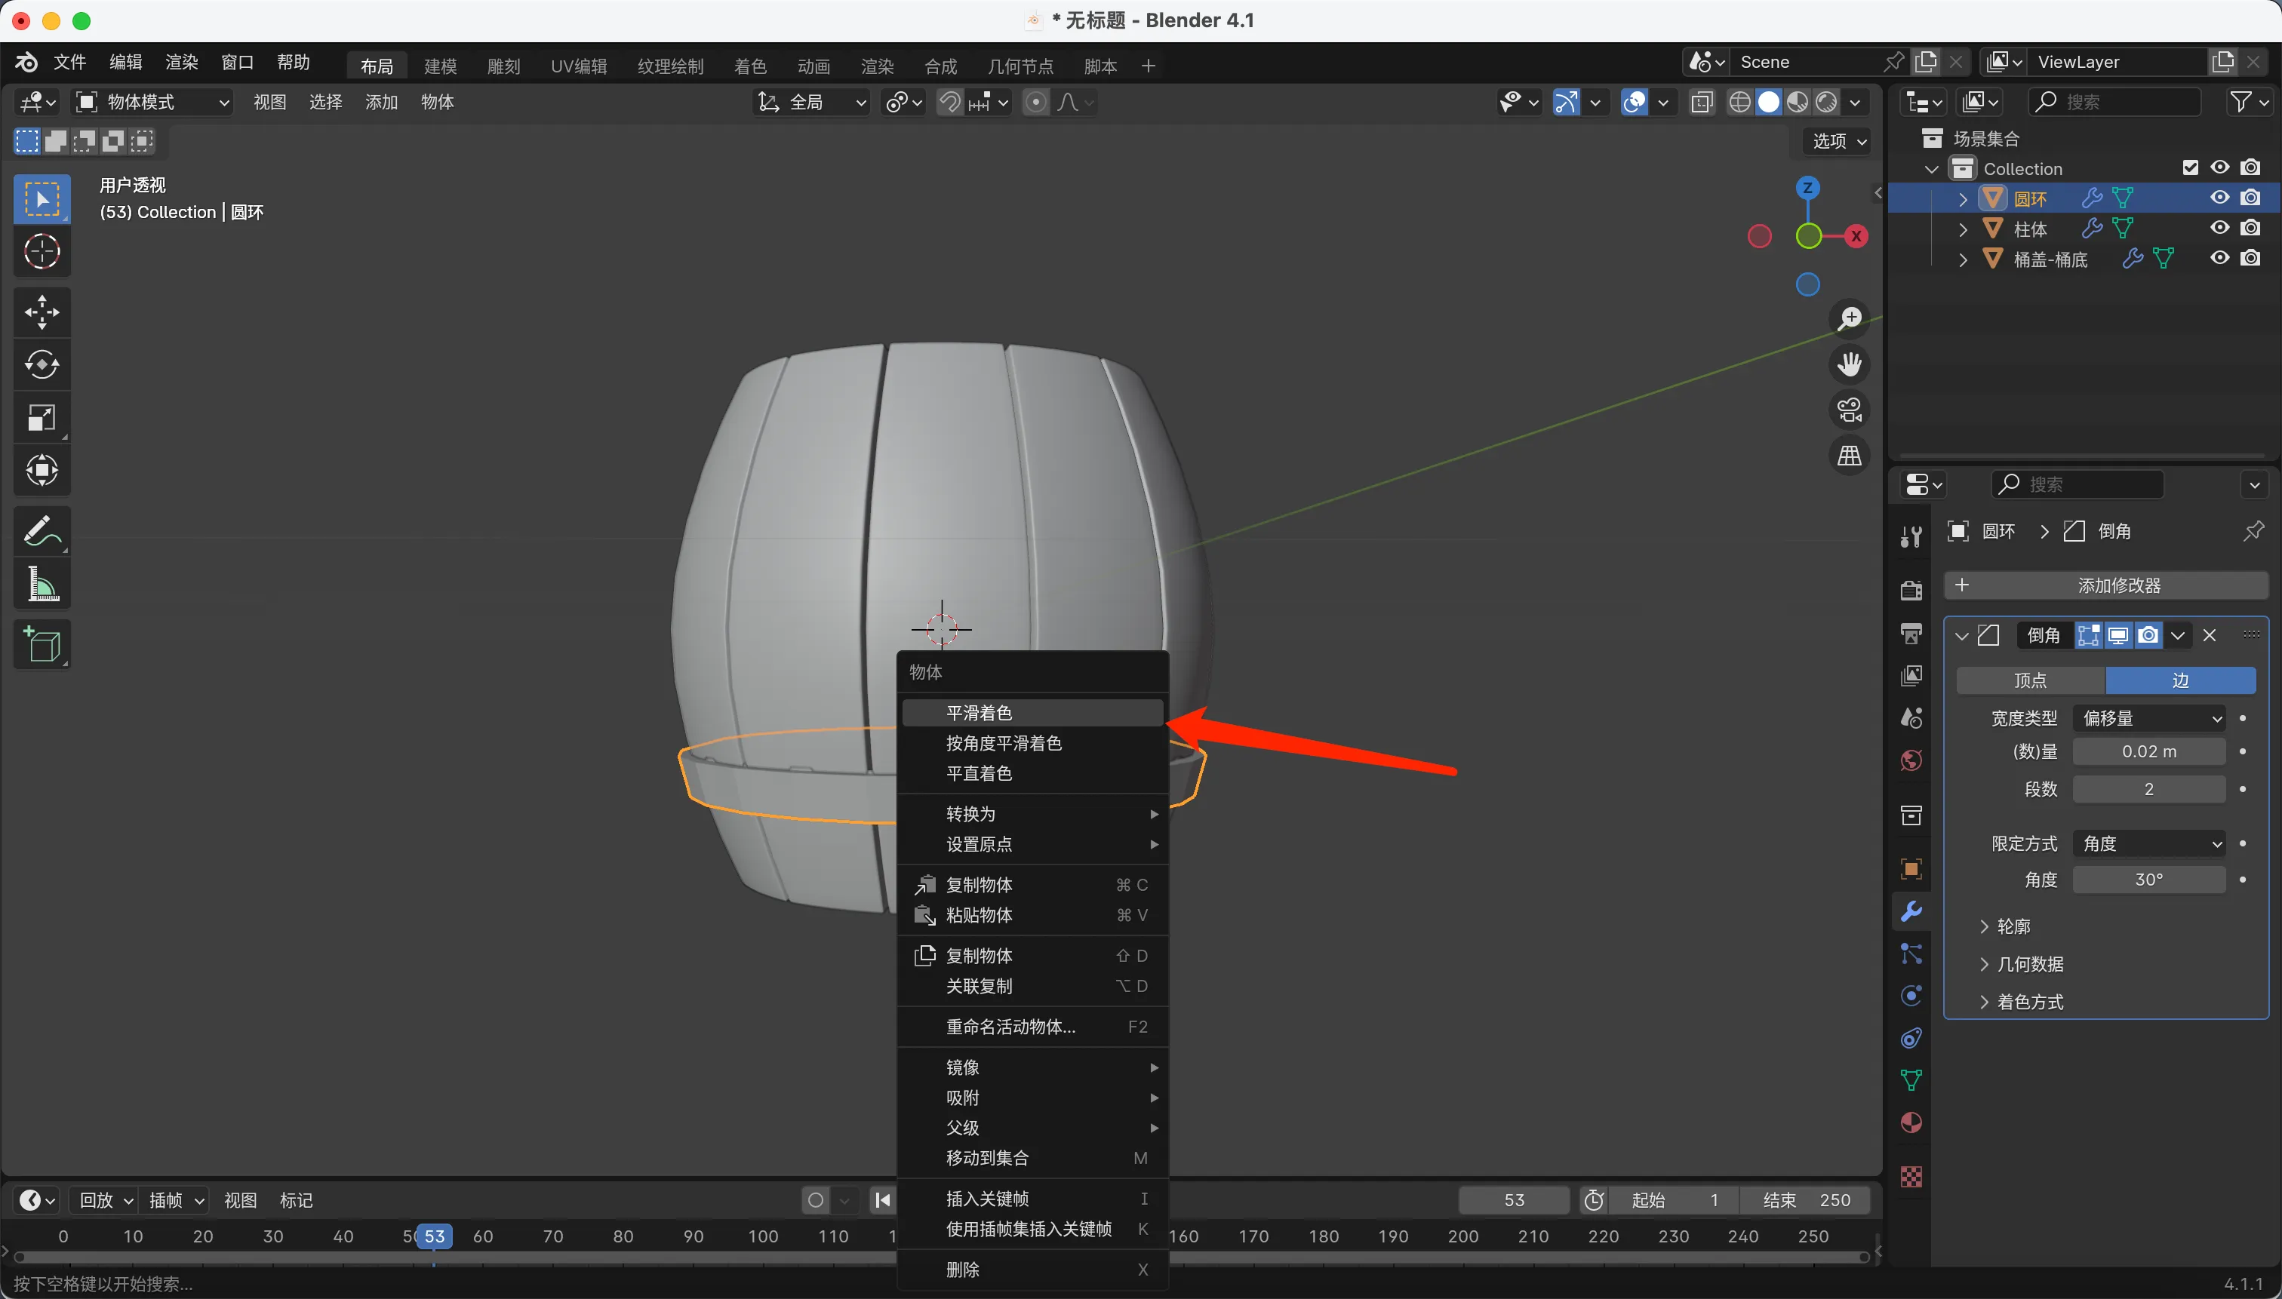Activate the Measure tool

(42, 585)
